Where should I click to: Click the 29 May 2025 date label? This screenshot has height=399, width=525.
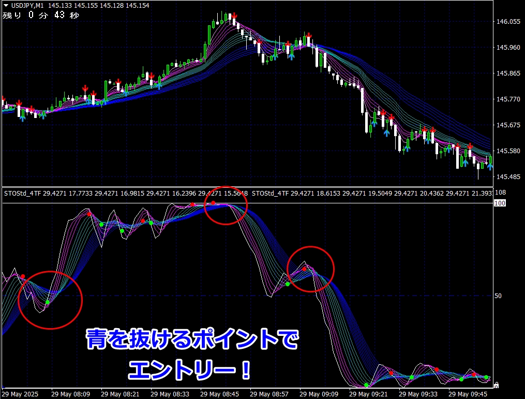21,393
